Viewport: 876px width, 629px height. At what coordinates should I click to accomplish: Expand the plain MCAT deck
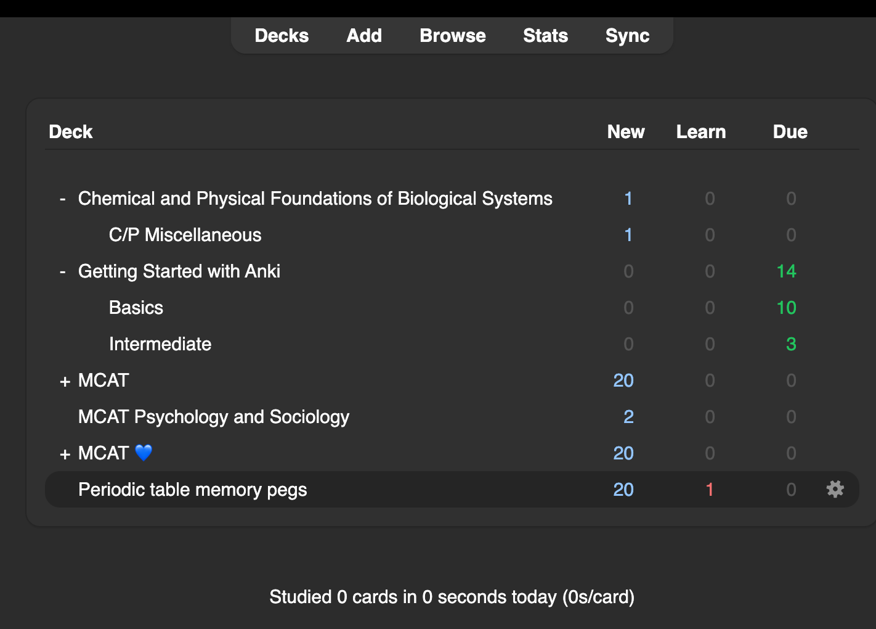(x=65, y=381)
